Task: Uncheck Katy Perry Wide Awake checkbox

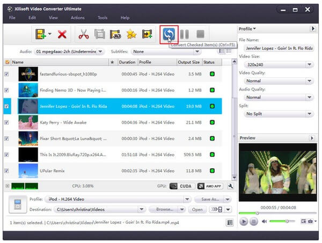Action: 6,122
